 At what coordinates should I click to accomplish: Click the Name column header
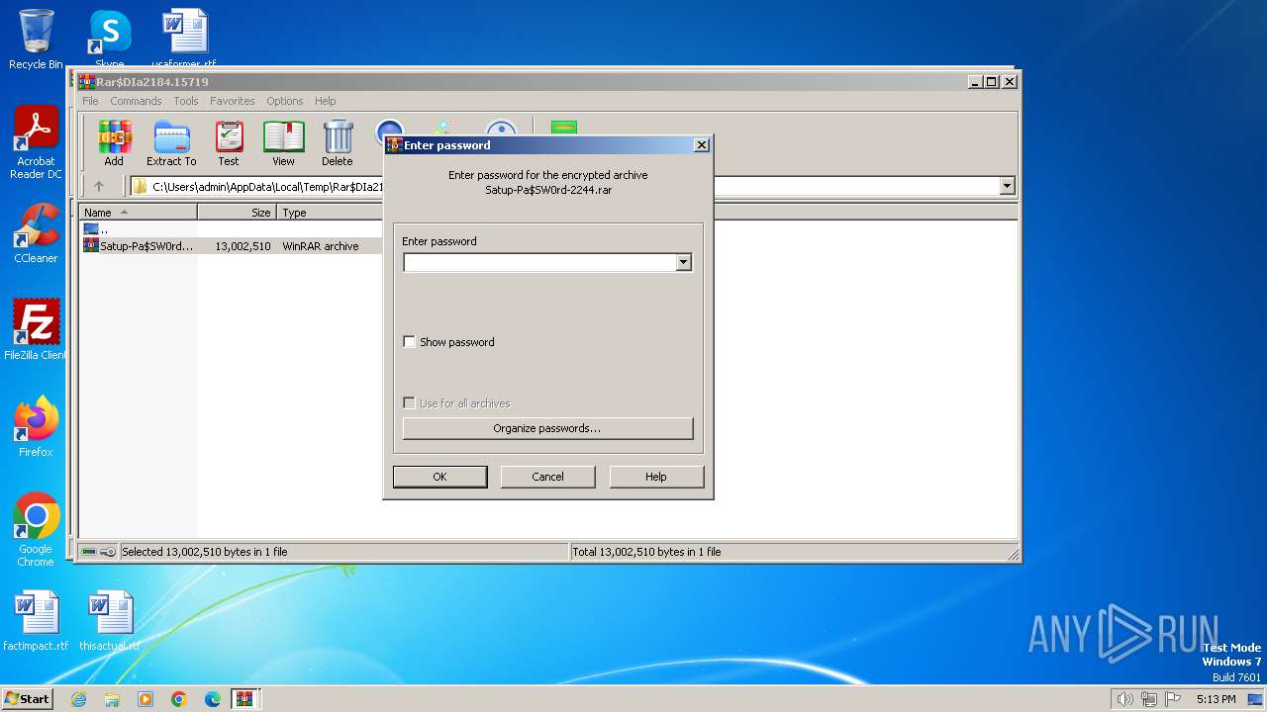(x=139, y=213)
